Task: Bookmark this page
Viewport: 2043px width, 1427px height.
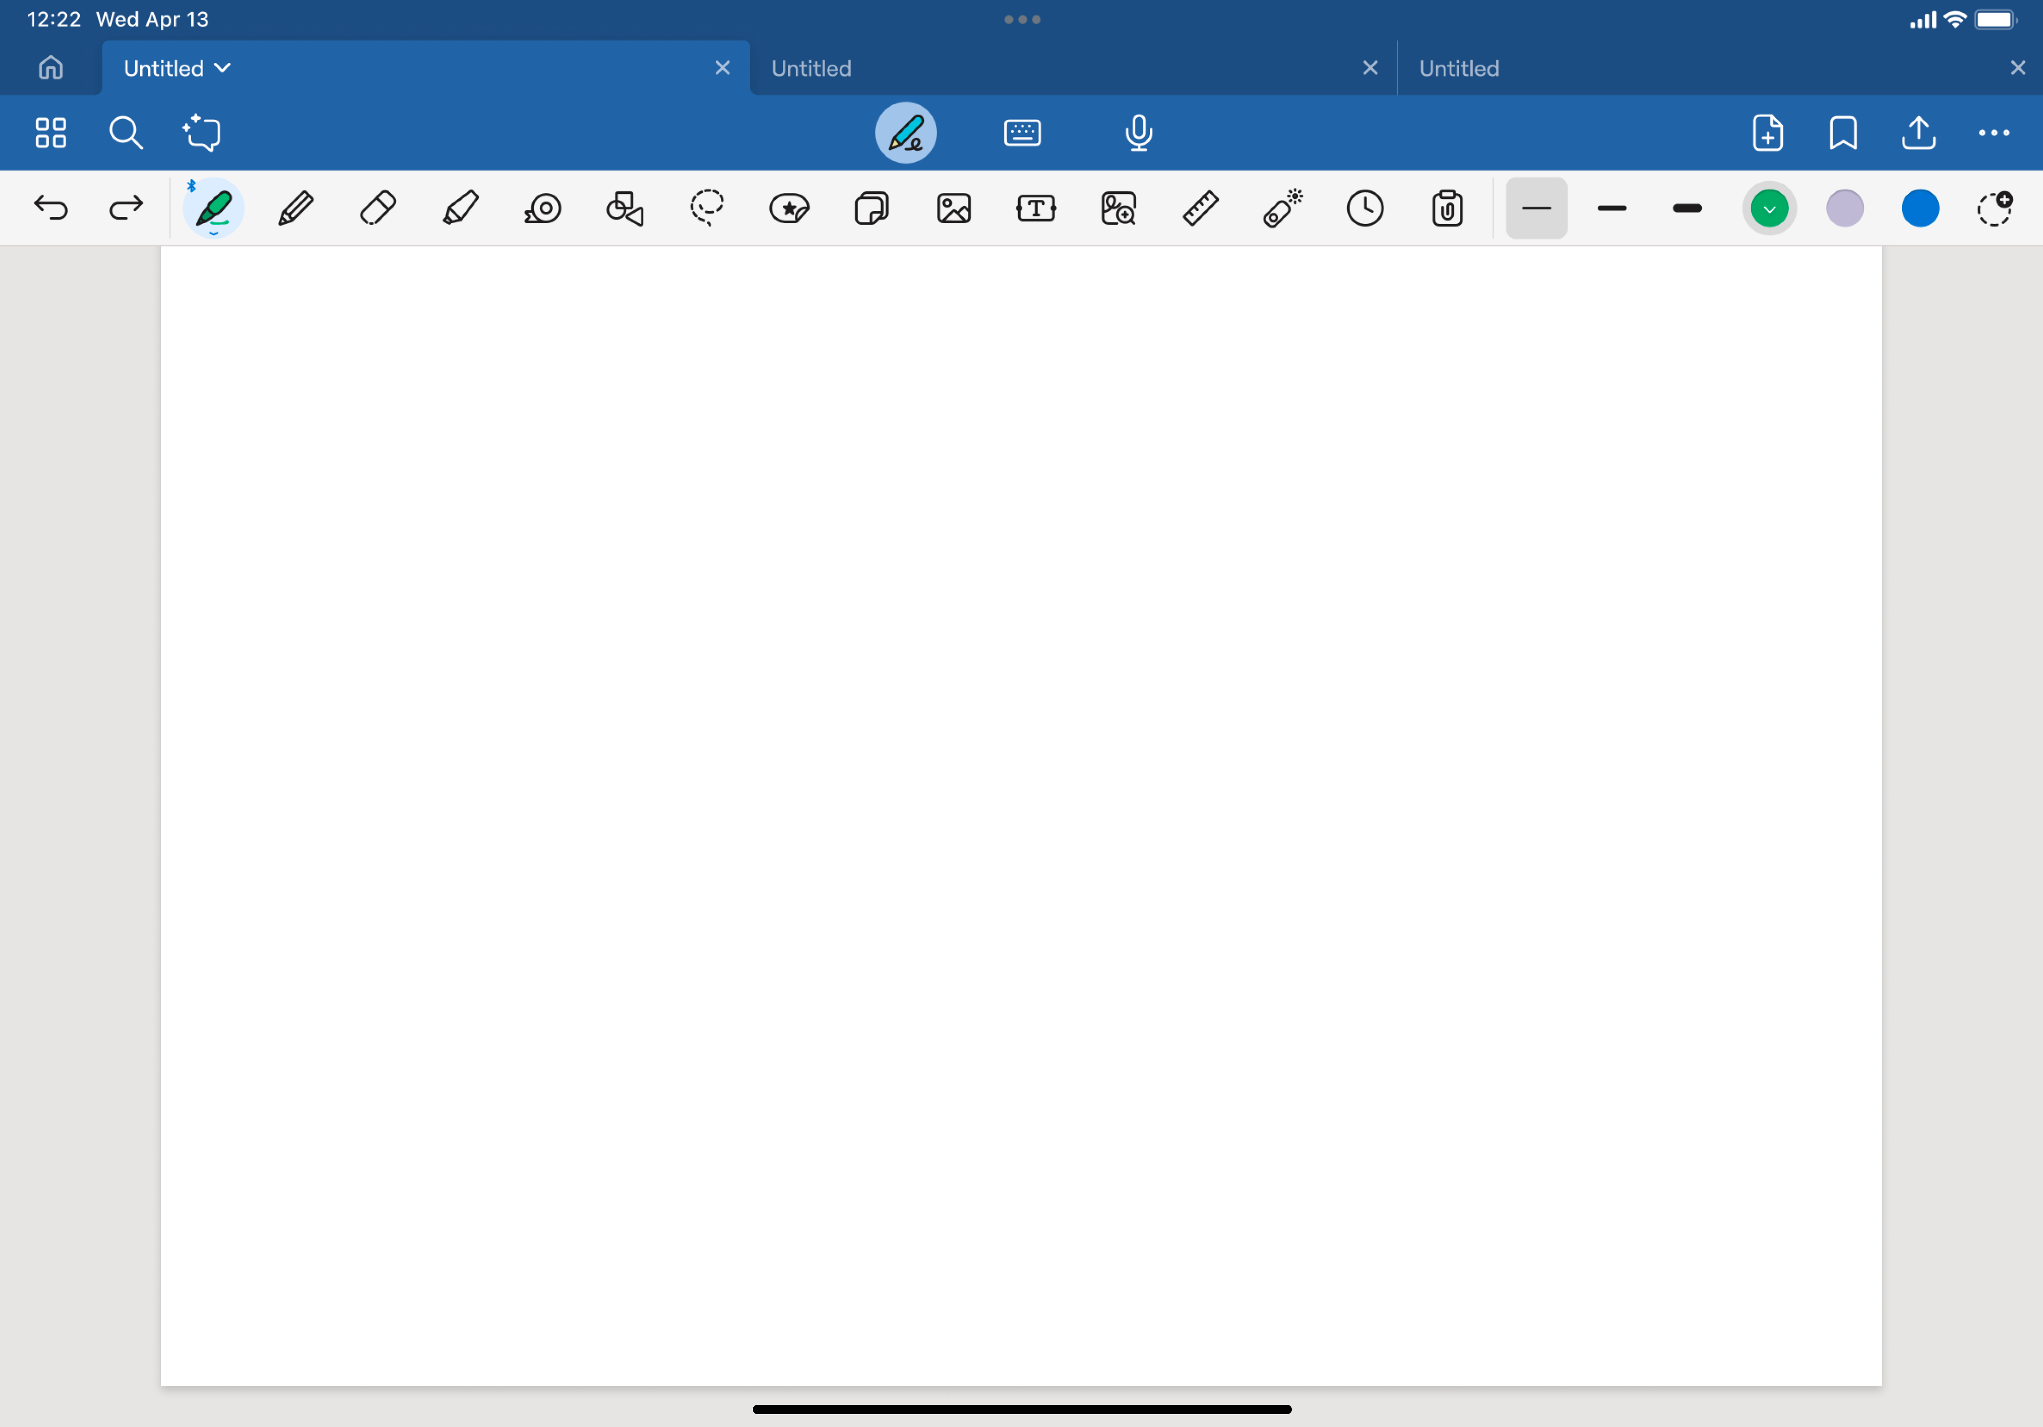Action: pyautogui.click(x=1843, y=133)
